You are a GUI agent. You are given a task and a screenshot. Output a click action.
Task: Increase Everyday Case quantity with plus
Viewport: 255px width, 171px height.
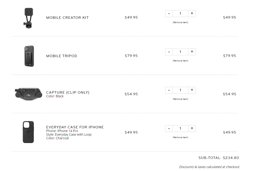192,129
